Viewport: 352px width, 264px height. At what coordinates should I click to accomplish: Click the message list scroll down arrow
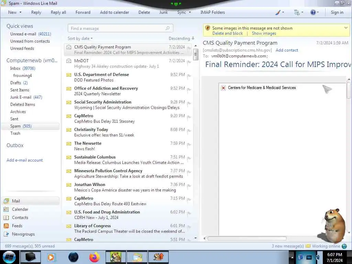click(196, 238)
